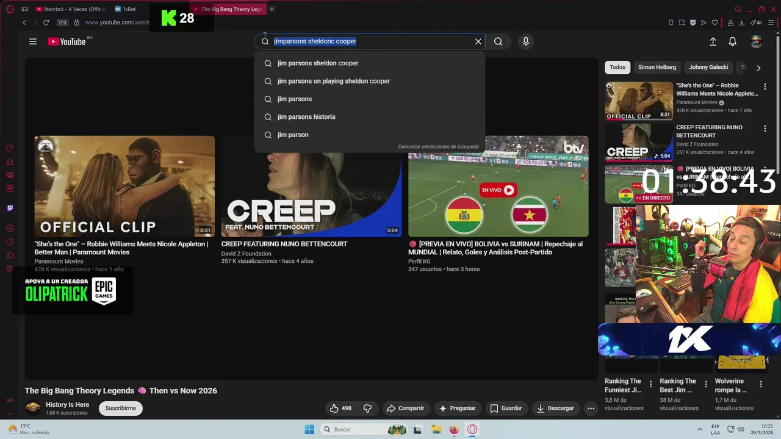This screenshot has width=781, height=439.
Task: Select The Big Bang Theory Legends tab
Action: (229, 9)
